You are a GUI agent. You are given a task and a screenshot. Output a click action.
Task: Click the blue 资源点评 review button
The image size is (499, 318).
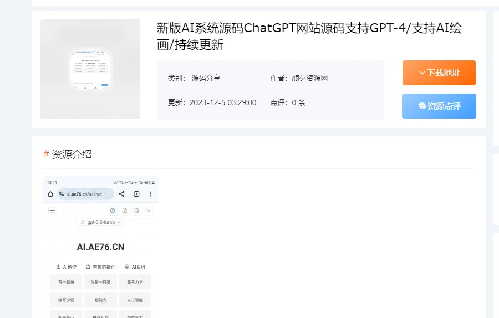pos(439,106)
